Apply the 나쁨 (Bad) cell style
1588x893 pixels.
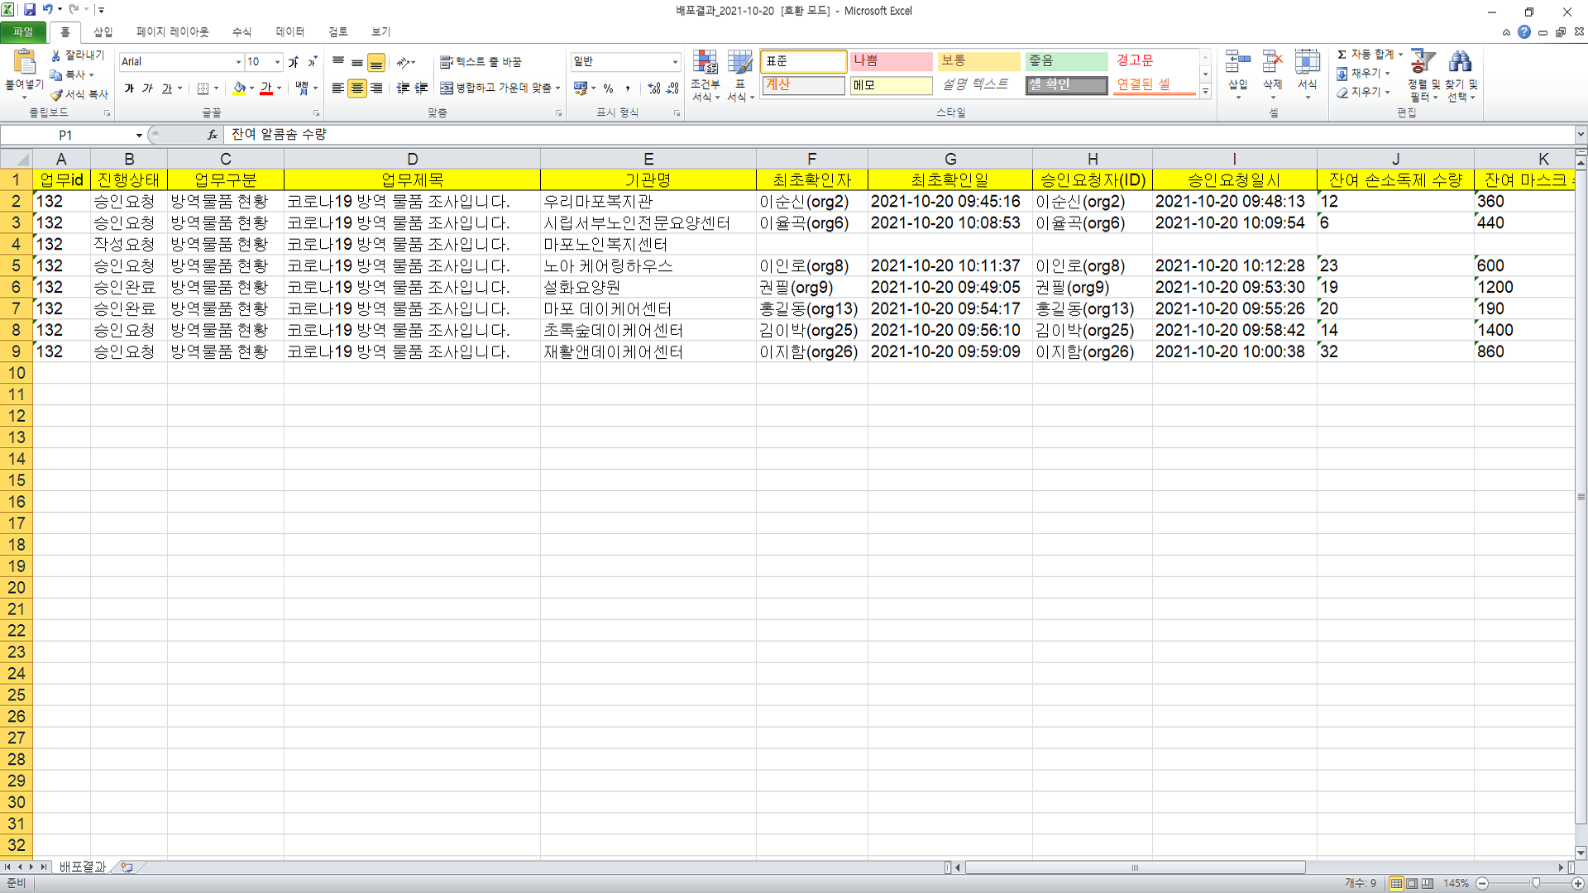891,61
